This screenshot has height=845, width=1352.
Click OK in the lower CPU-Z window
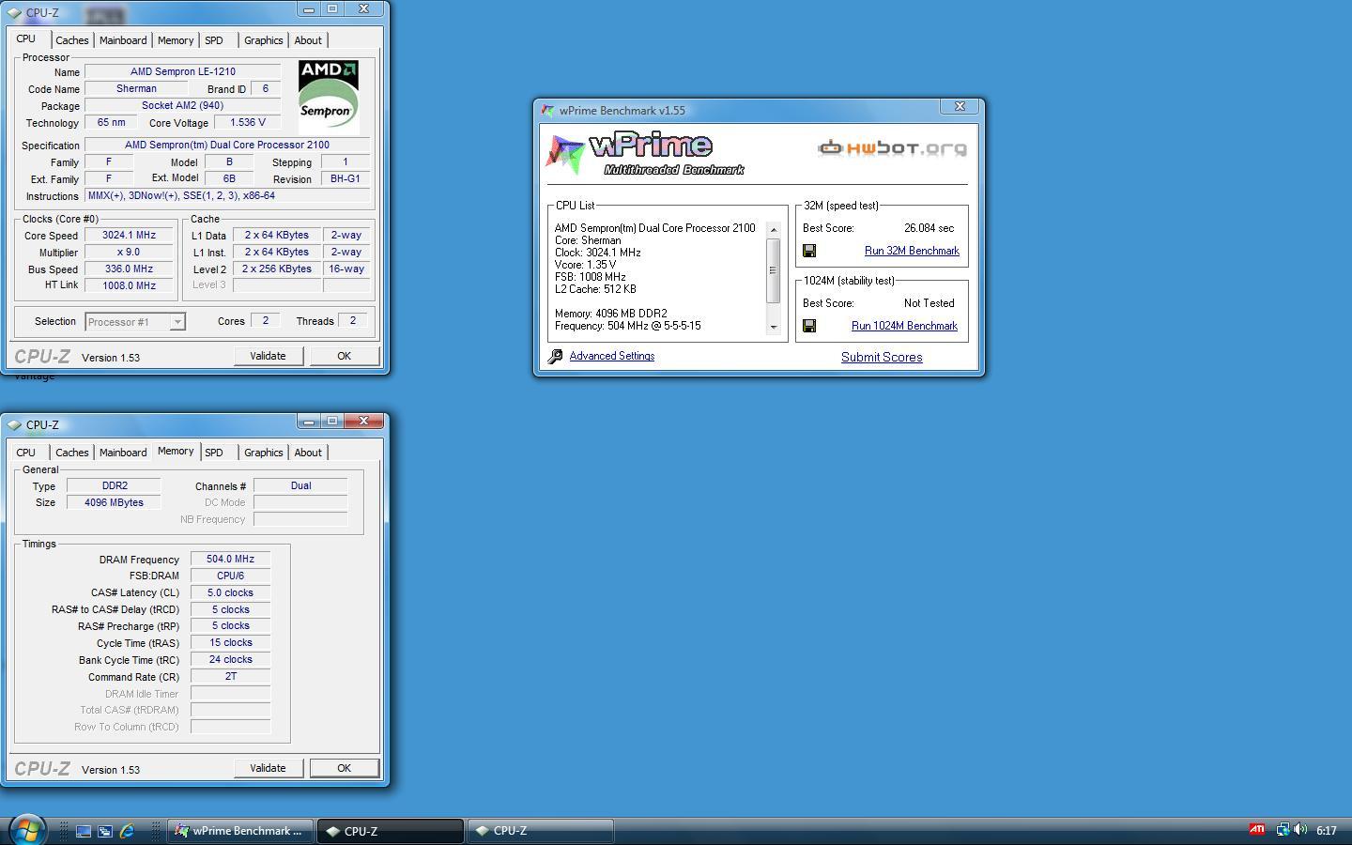344,768
